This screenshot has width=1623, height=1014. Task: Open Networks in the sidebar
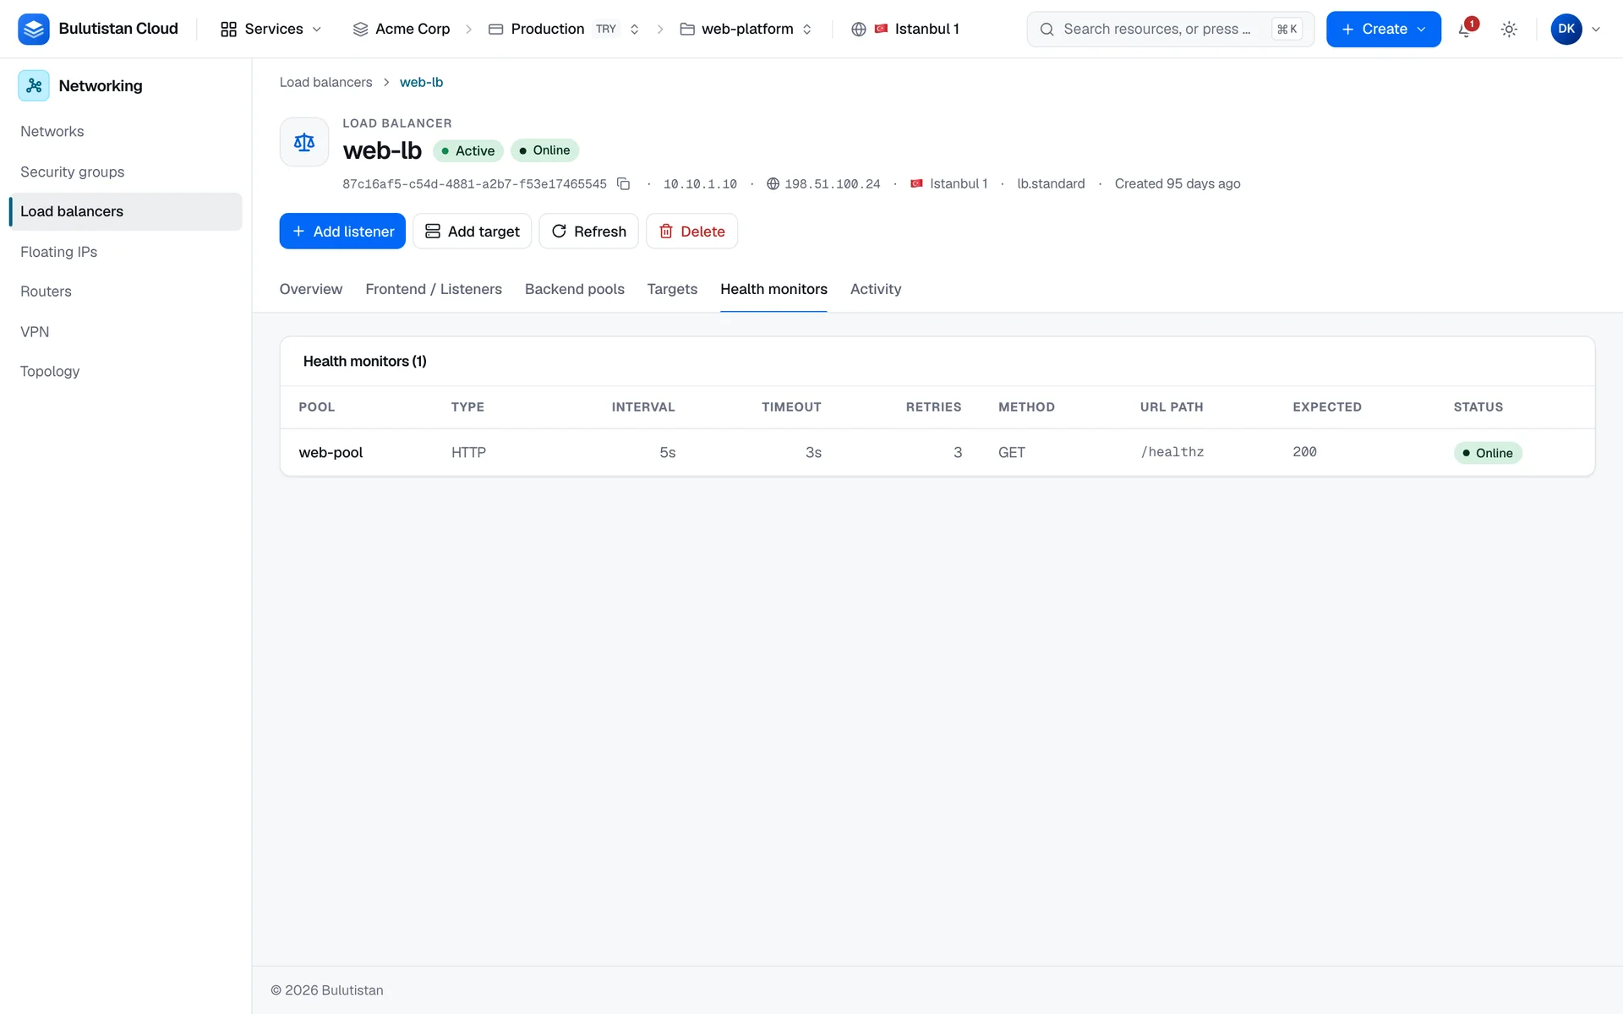(125, 132)
